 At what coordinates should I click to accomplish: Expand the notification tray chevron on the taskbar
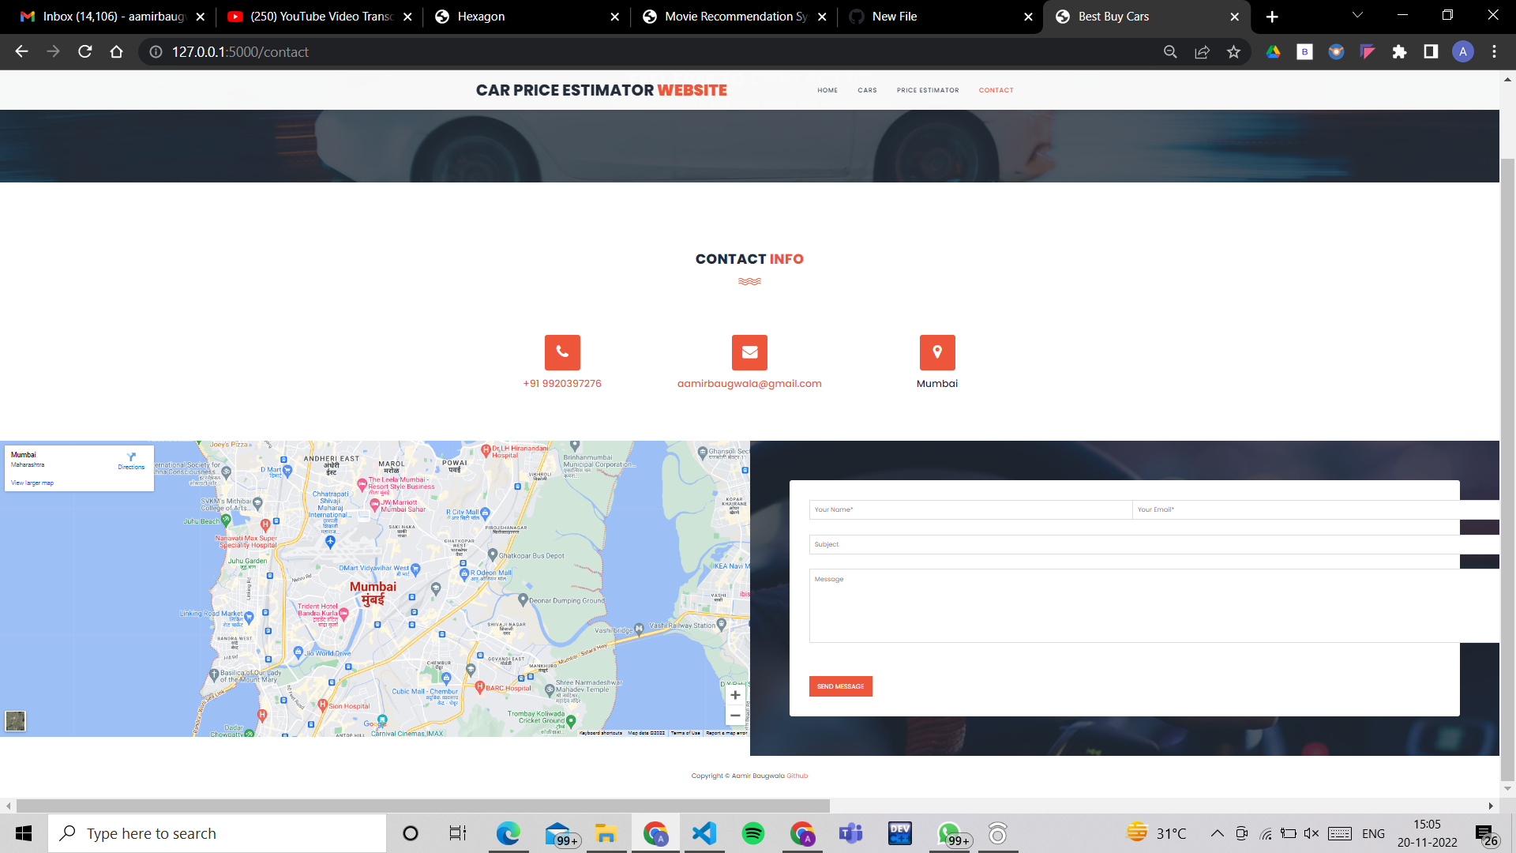[1216, 832]
